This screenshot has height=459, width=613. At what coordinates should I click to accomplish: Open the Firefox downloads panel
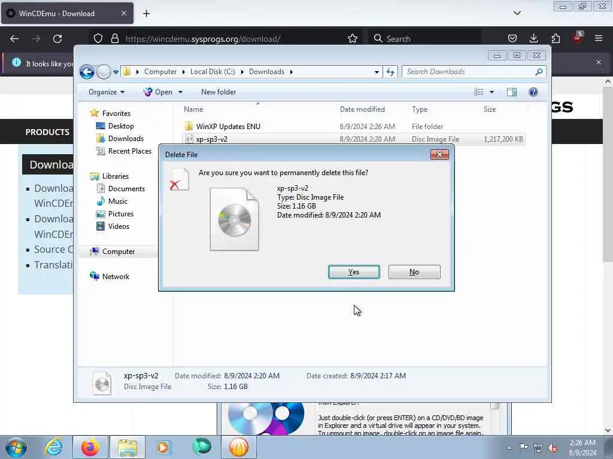533,39
